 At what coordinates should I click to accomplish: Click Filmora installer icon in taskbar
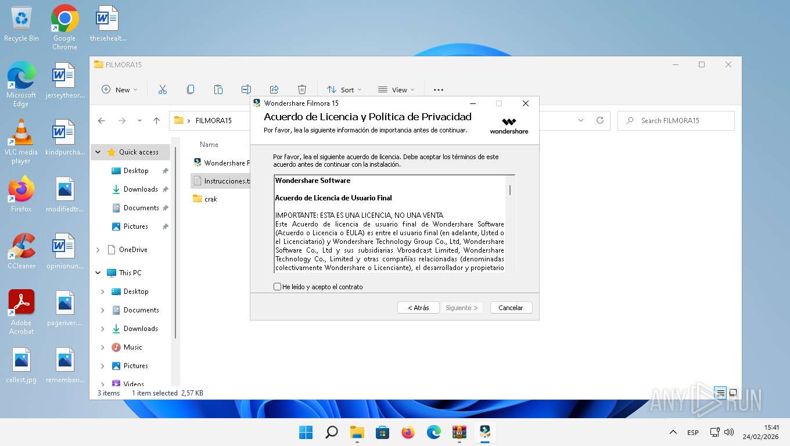[x=484, y=432]
